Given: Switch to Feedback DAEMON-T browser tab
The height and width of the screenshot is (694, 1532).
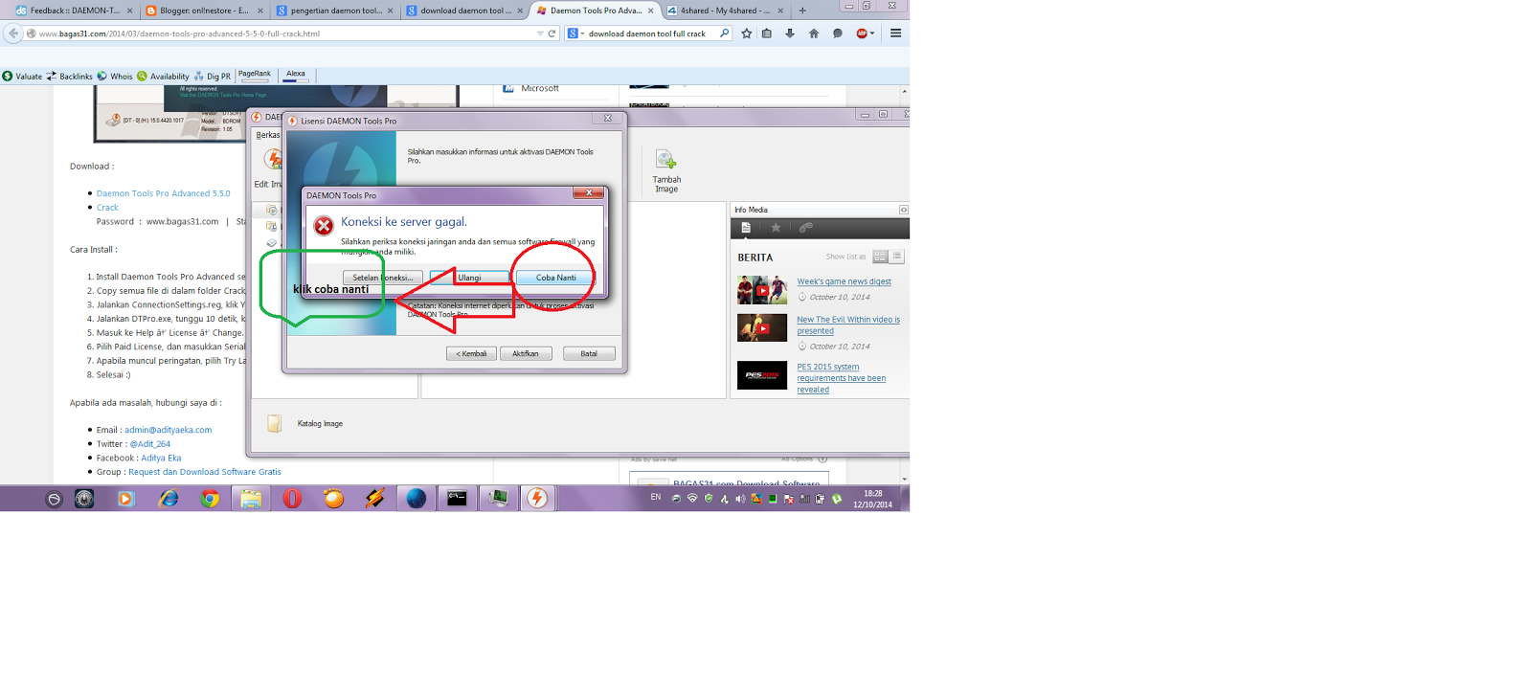Looking at the screenshot, I should (x=74, y=11).
